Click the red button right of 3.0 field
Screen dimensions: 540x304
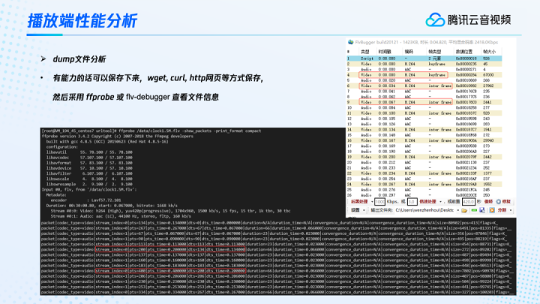427,202
